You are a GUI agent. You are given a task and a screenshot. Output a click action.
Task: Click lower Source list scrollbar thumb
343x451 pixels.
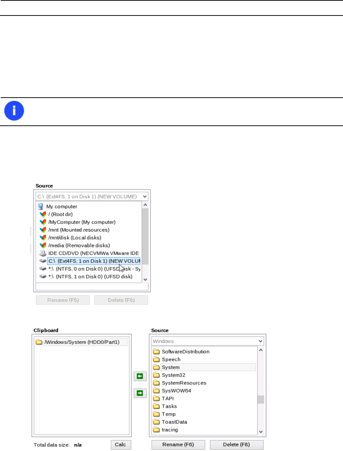pyautogui.click(x=260, y=399)
